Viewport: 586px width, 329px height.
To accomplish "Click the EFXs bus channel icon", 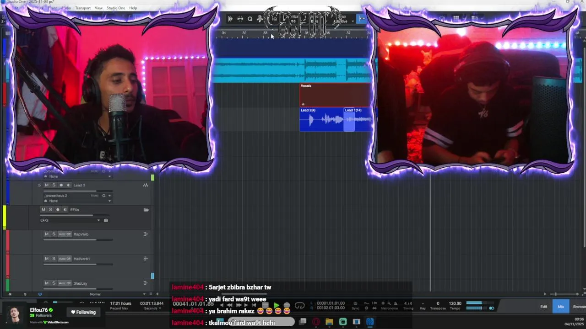I will pyautogui.click(x=106, y=220).
